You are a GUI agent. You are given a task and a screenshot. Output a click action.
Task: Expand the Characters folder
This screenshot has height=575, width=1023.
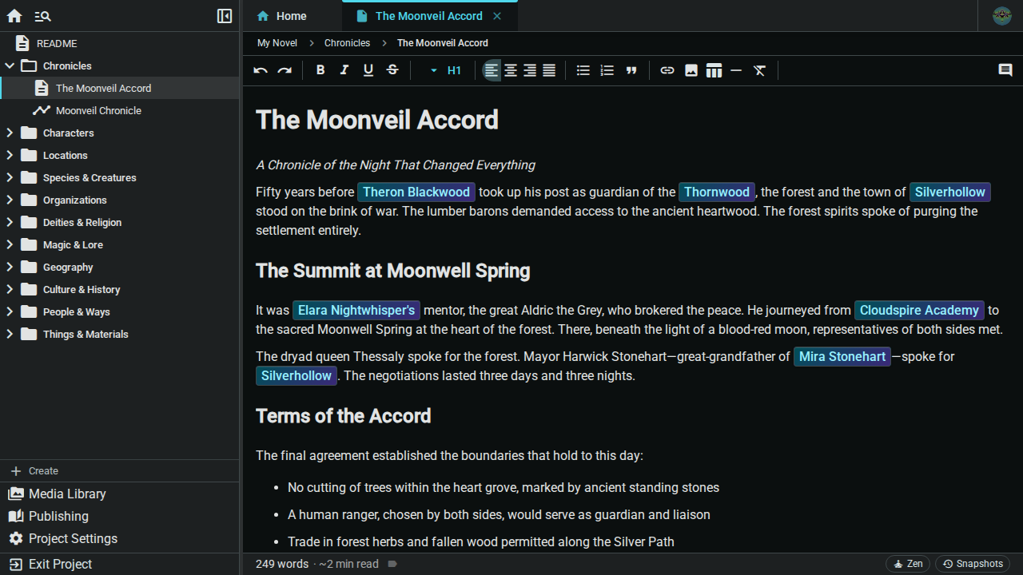coord(10,133)
